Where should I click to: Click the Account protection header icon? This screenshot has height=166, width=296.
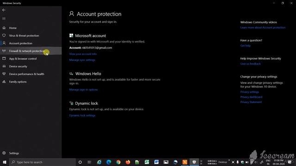(x=72, y=13)
